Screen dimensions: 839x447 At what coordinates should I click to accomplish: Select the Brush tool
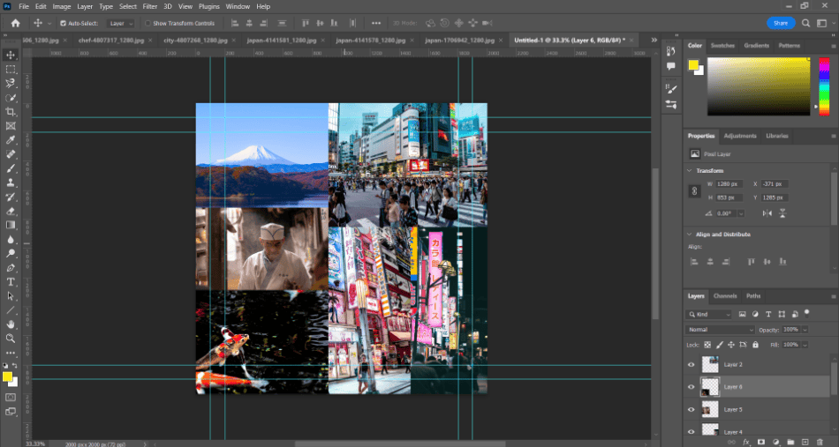tap(11, 168)
